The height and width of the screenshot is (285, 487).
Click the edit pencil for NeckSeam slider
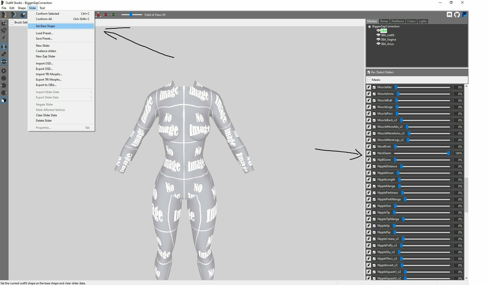coord(369,153)
